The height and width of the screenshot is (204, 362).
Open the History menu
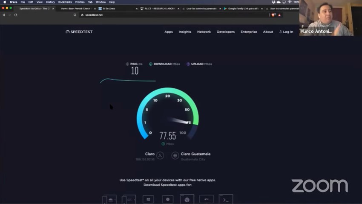click(x=50, y=2)
